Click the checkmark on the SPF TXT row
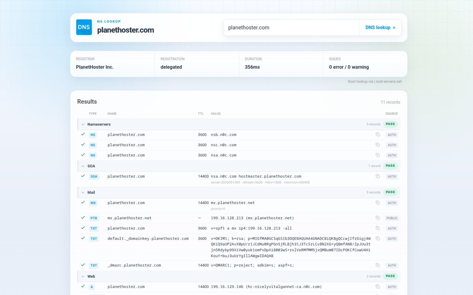Viewport: 473px width, 295px height. [x=83, y=228]
